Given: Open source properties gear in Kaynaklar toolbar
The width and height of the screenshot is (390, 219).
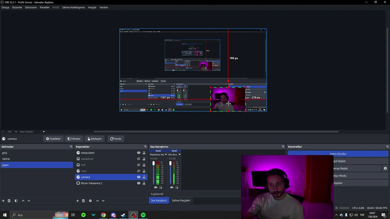Looking at the screenshot, I should point(90,201).
